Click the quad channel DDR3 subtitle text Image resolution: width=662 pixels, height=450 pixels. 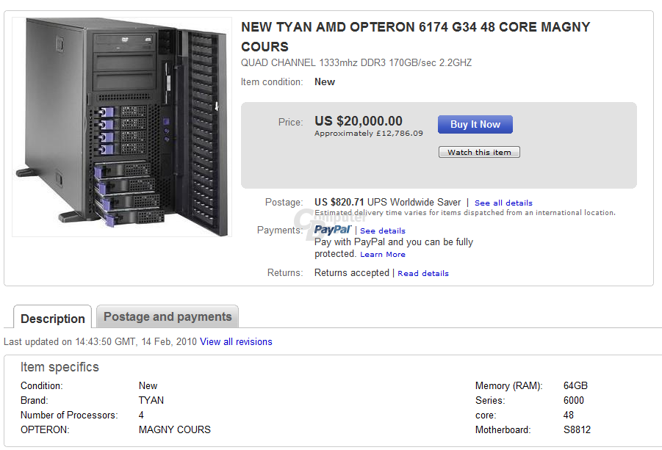356,63
